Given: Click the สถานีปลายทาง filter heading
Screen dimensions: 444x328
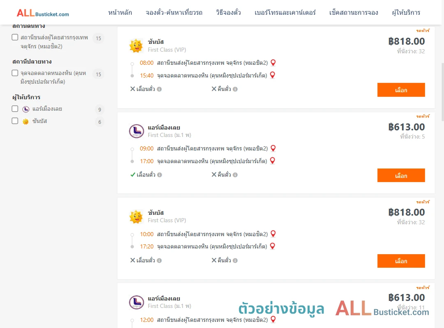Looking at the screenshot, I should tap(32, 61).
